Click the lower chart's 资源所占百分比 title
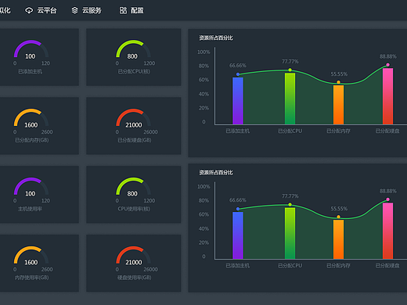The width and height of the screenshot is (407, 305). pos(216,173)
